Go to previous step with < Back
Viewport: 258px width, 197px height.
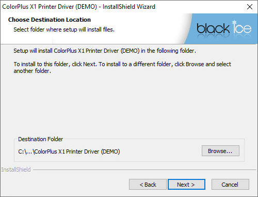coord(148,185)
